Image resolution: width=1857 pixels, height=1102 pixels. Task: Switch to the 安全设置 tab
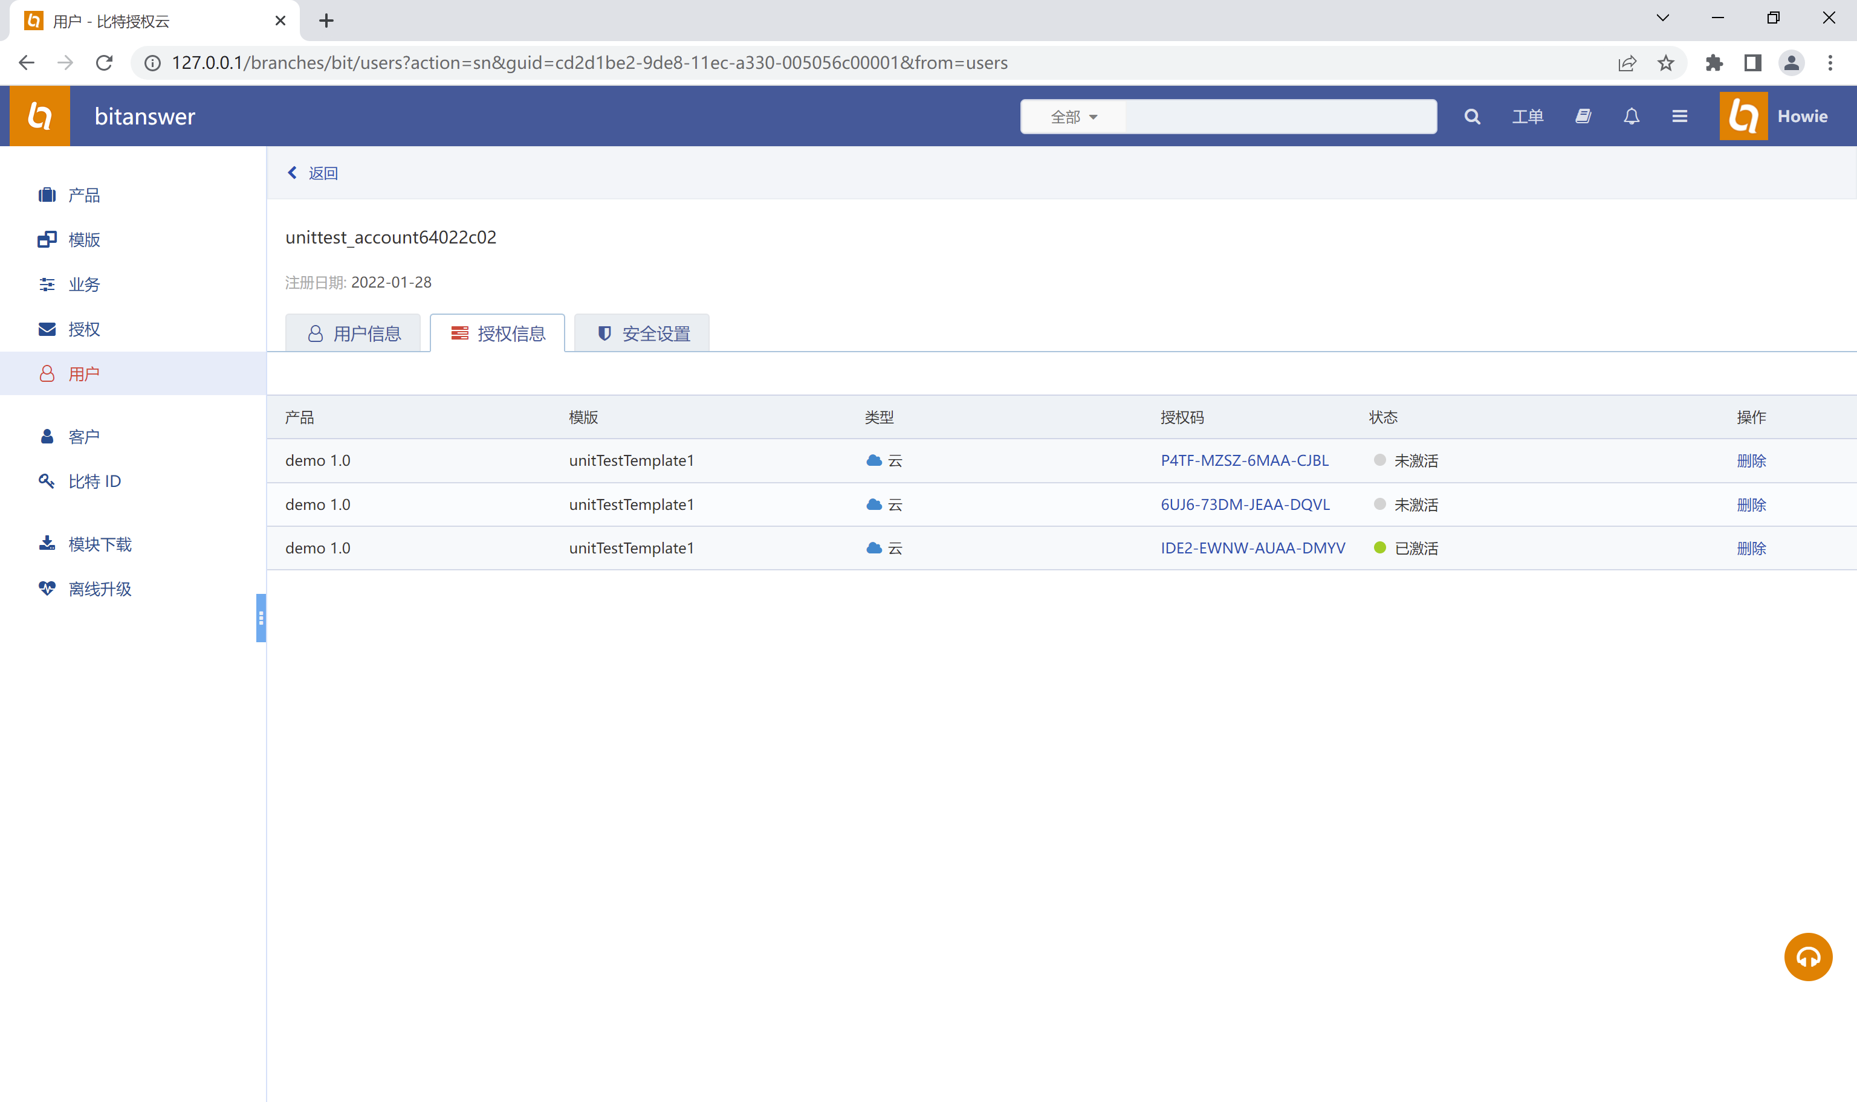(643, 333)
